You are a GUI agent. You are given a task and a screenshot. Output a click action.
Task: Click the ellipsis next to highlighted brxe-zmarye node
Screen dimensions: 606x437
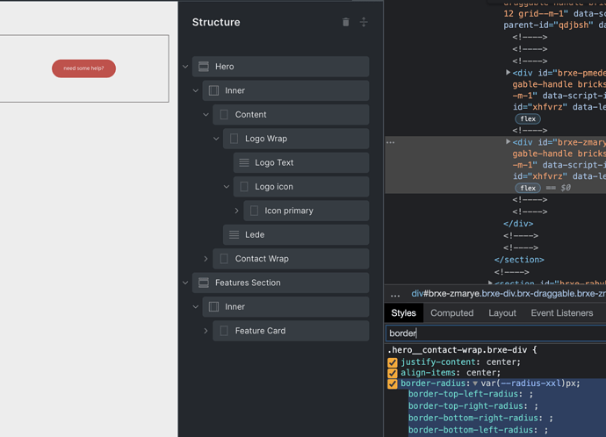point(390,142)
